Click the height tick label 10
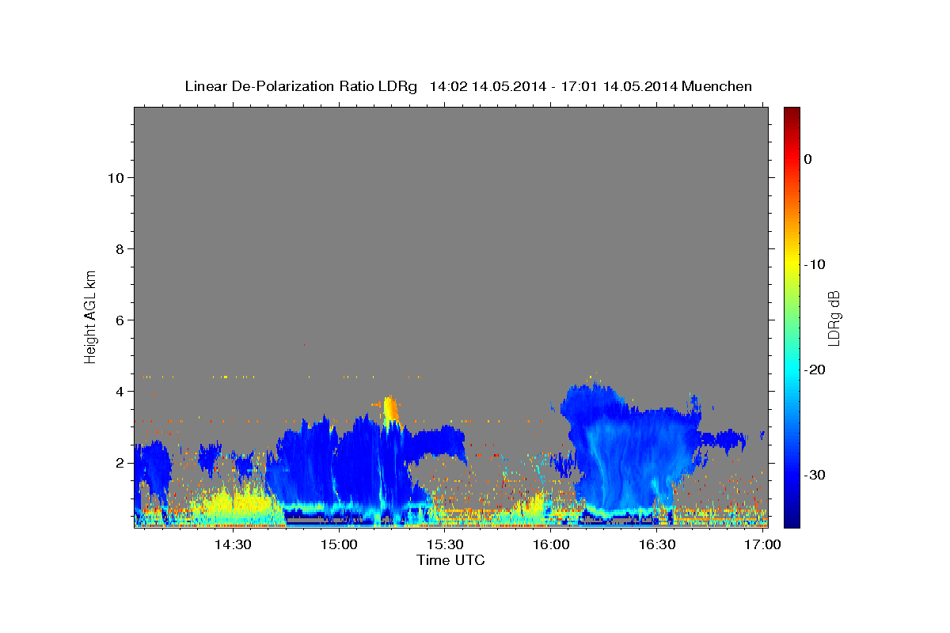 click(x=116, y=178)
